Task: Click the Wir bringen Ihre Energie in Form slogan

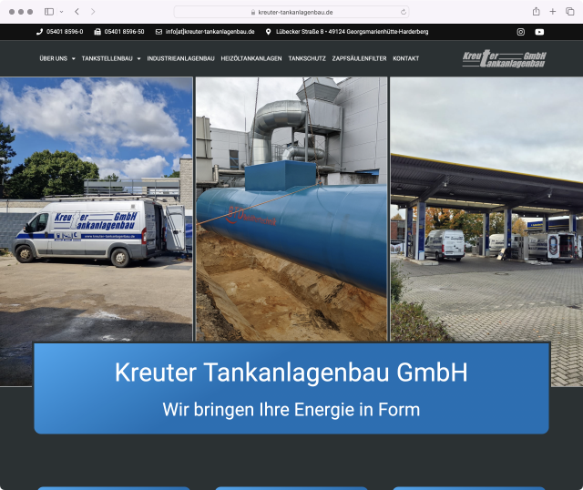Action: pos(291,410)
